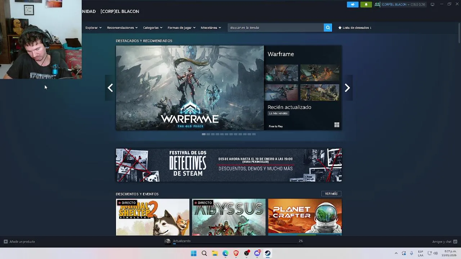
Task: Go to previous featured game arrow
Action: point(110,88)
